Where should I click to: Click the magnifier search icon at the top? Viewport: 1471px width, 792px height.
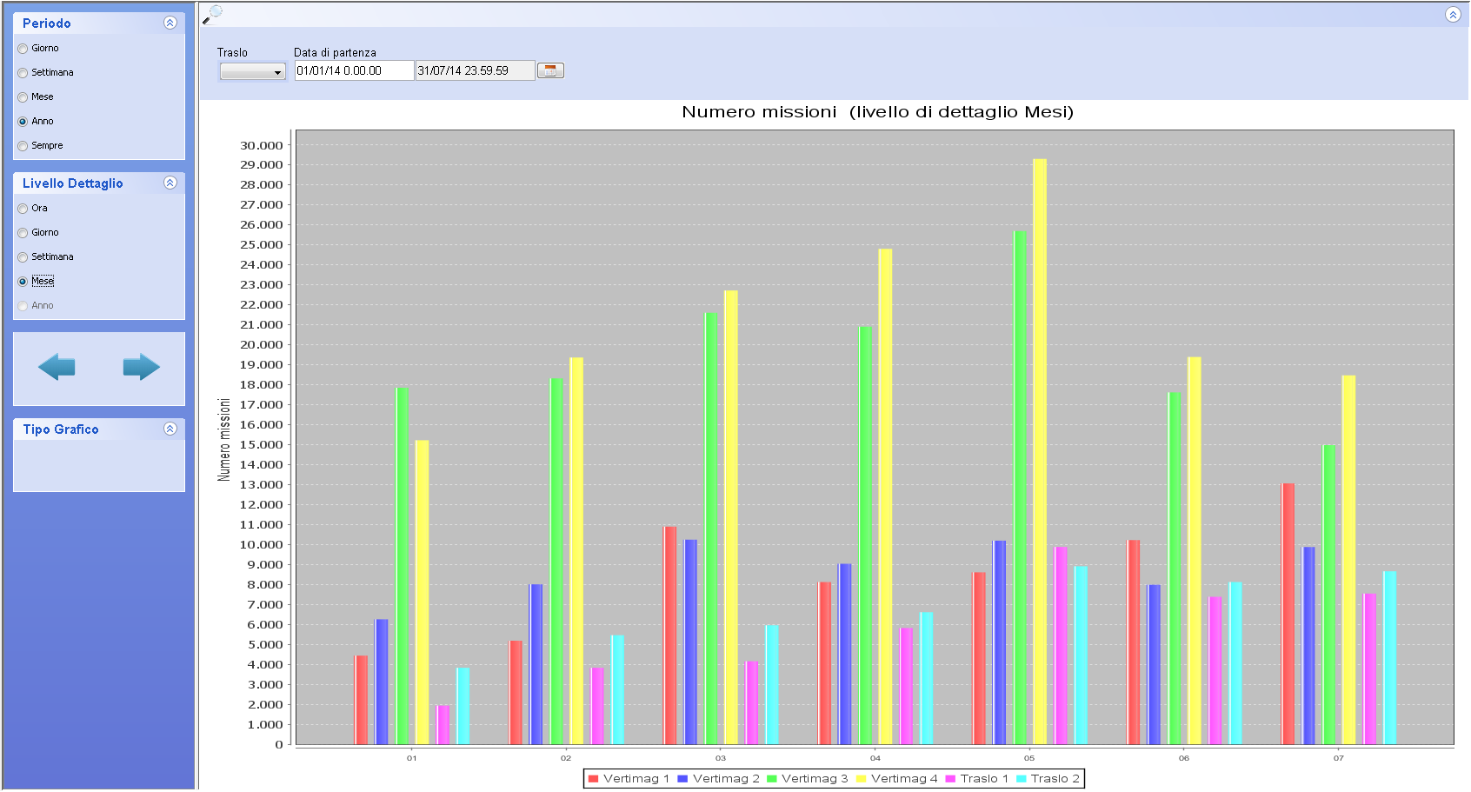click(x=212, y=14)
